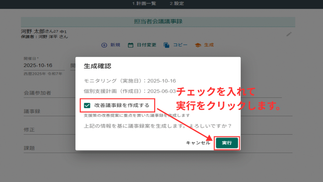323x182 pixels.
Task: Click the calendar icon for 日付変更
Action: coord(130,45)
